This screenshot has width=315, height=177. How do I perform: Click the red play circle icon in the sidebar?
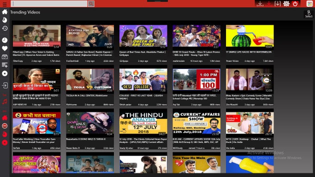click(x=5, y=143)
